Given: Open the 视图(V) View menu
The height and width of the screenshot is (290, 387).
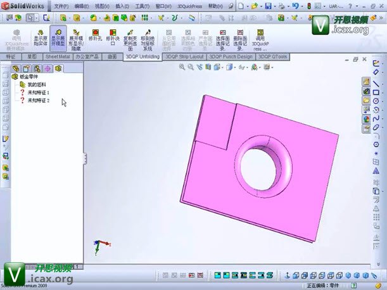Looking at the screenshot, I should coord(102,6).
